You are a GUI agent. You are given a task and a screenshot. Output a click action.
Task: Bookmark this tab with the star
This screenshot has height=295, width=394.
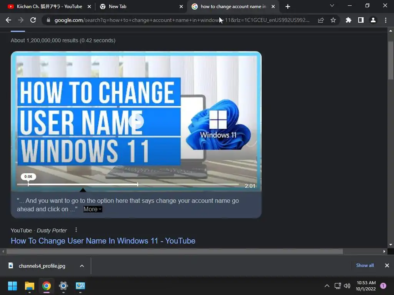(333, 20)
